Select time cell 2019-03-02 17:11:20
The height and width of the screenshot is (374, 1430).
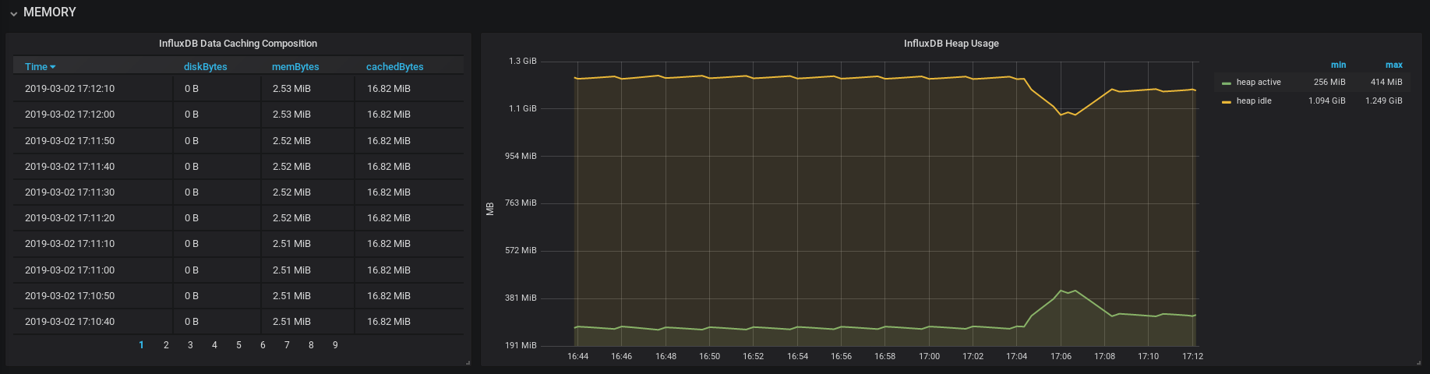pyautogui.click(x=69, y=218)
